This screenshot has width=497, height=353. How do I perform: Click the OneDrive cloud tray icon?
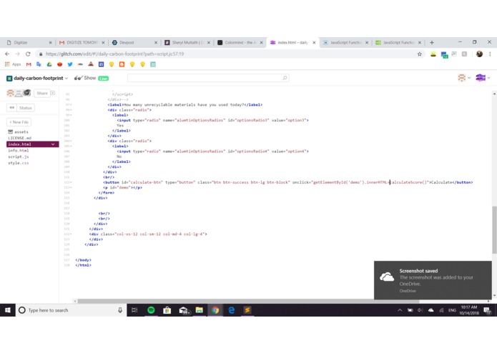coord(430,310)
